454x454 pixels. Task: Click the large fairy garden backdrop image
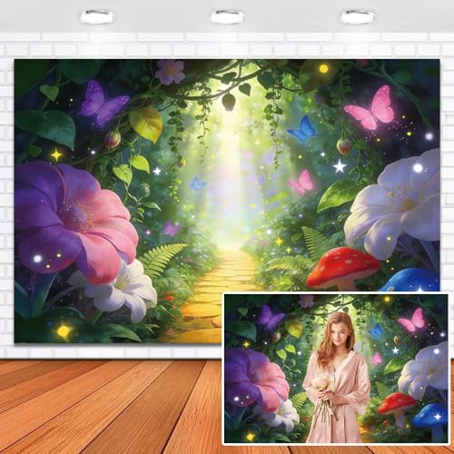(x=227, y=202)
